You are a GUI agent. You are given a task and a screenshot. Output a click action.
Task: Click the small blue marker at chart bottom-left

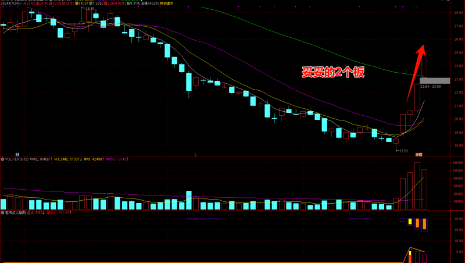[x=17, y=154]
